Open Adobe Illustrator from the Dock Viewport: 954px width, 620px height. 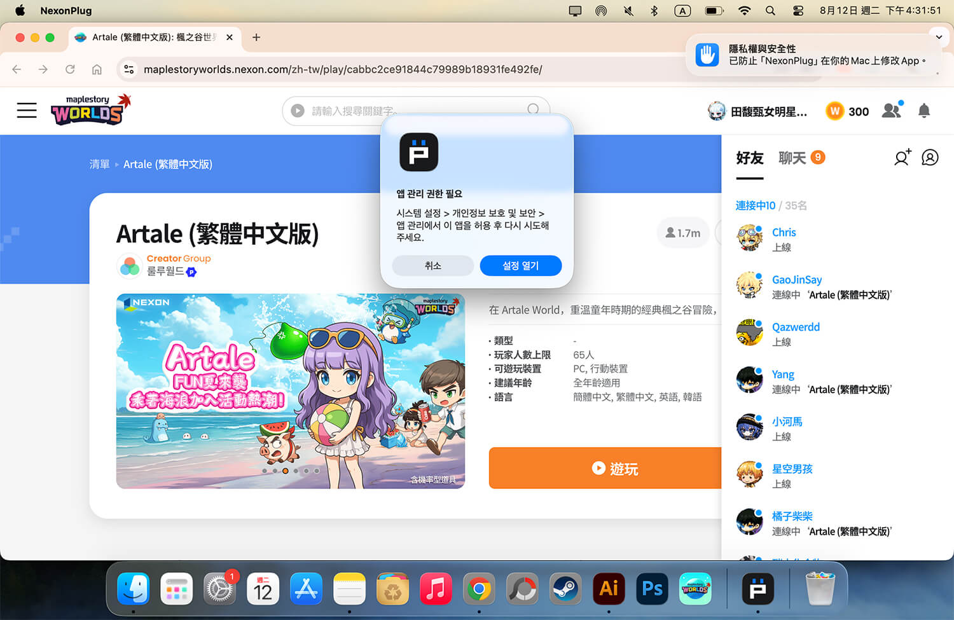pos(609,589)
